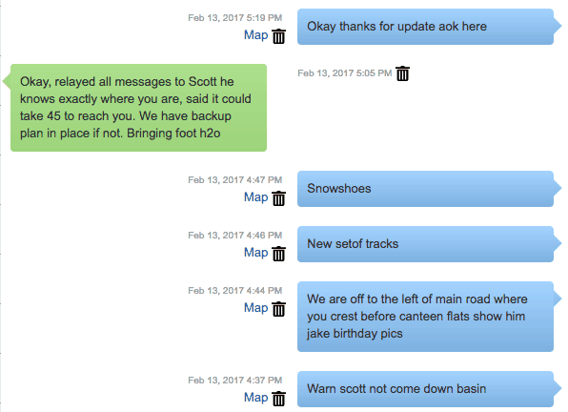This screenshot has width=568, height=412.
Task: Click trash icon beside Feb 13, 2017 5:05 PM
Action: (x=402, y=73)
